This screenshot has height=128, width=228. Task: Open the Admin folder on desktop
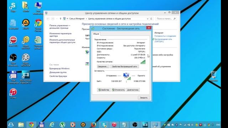point(26,7)
